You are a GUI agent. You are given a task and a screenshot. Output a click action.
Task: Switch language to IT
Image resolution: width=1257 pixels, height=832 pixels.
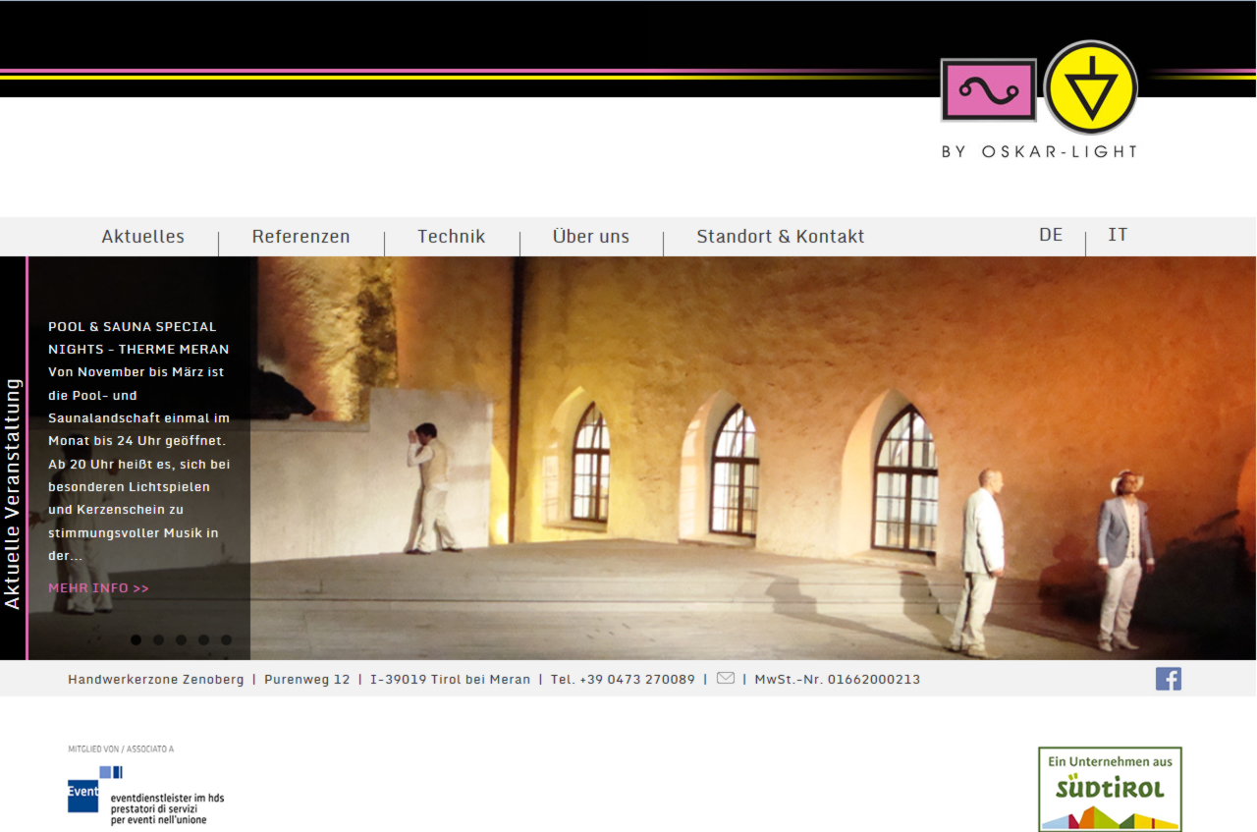click(x=1118, y=235)
